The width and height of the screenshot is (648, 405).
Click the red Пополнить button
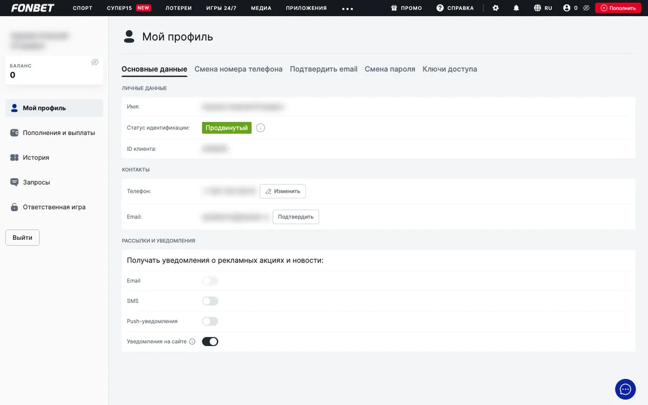(x=618, y=8)
